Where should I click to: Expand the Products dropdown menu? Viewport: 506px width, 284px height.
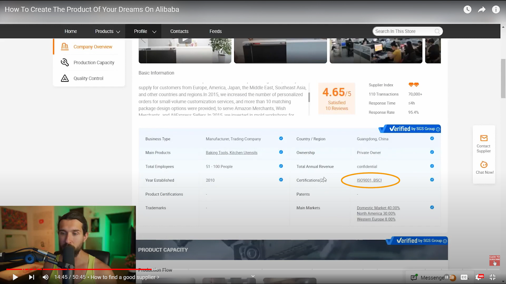(x=108, y=31)
